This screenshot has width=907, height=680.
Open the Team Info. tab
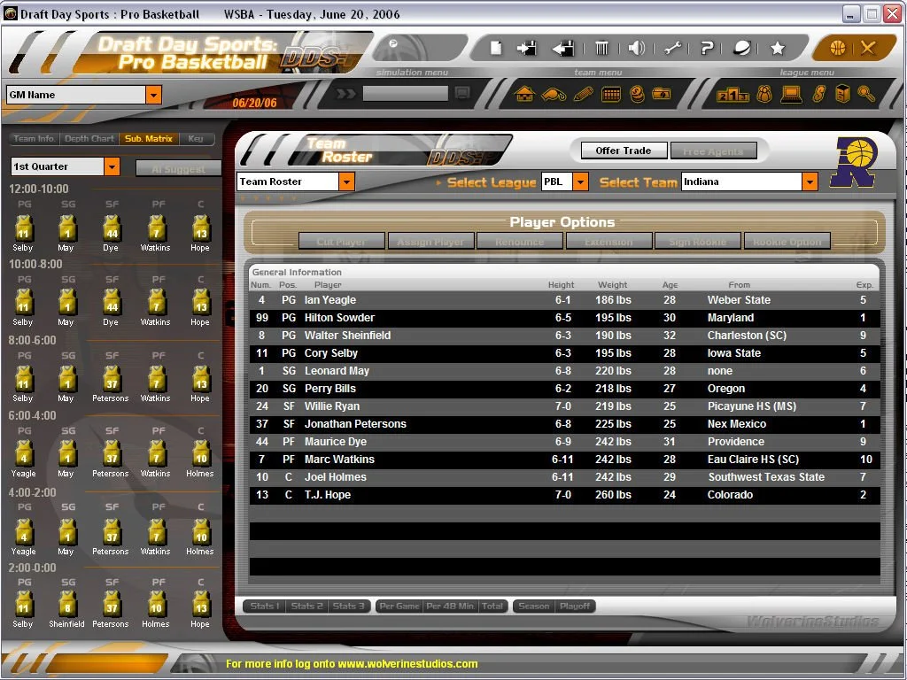pos(35,139)
